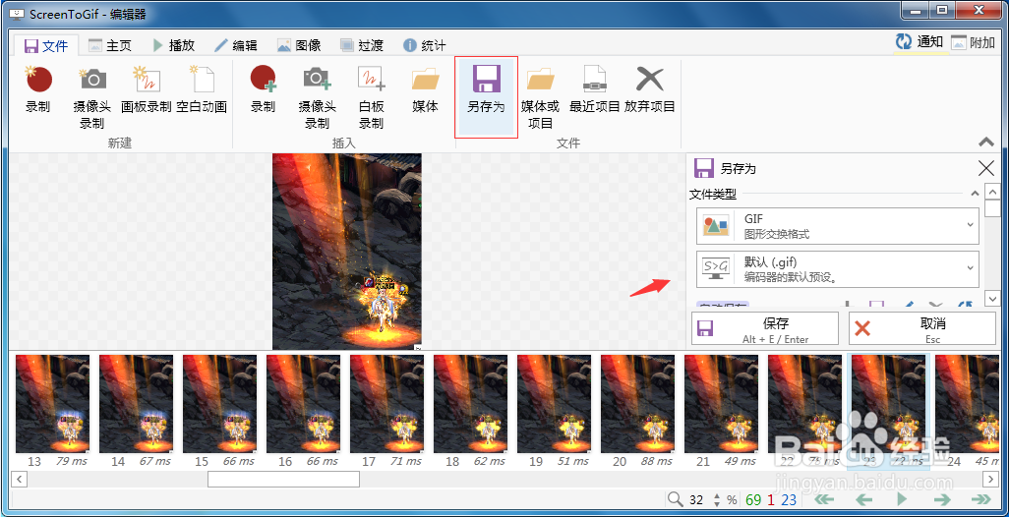Click the 取消 cancel button
The height and width of the screenshot is (517, 1009).
tap(922, 328)
